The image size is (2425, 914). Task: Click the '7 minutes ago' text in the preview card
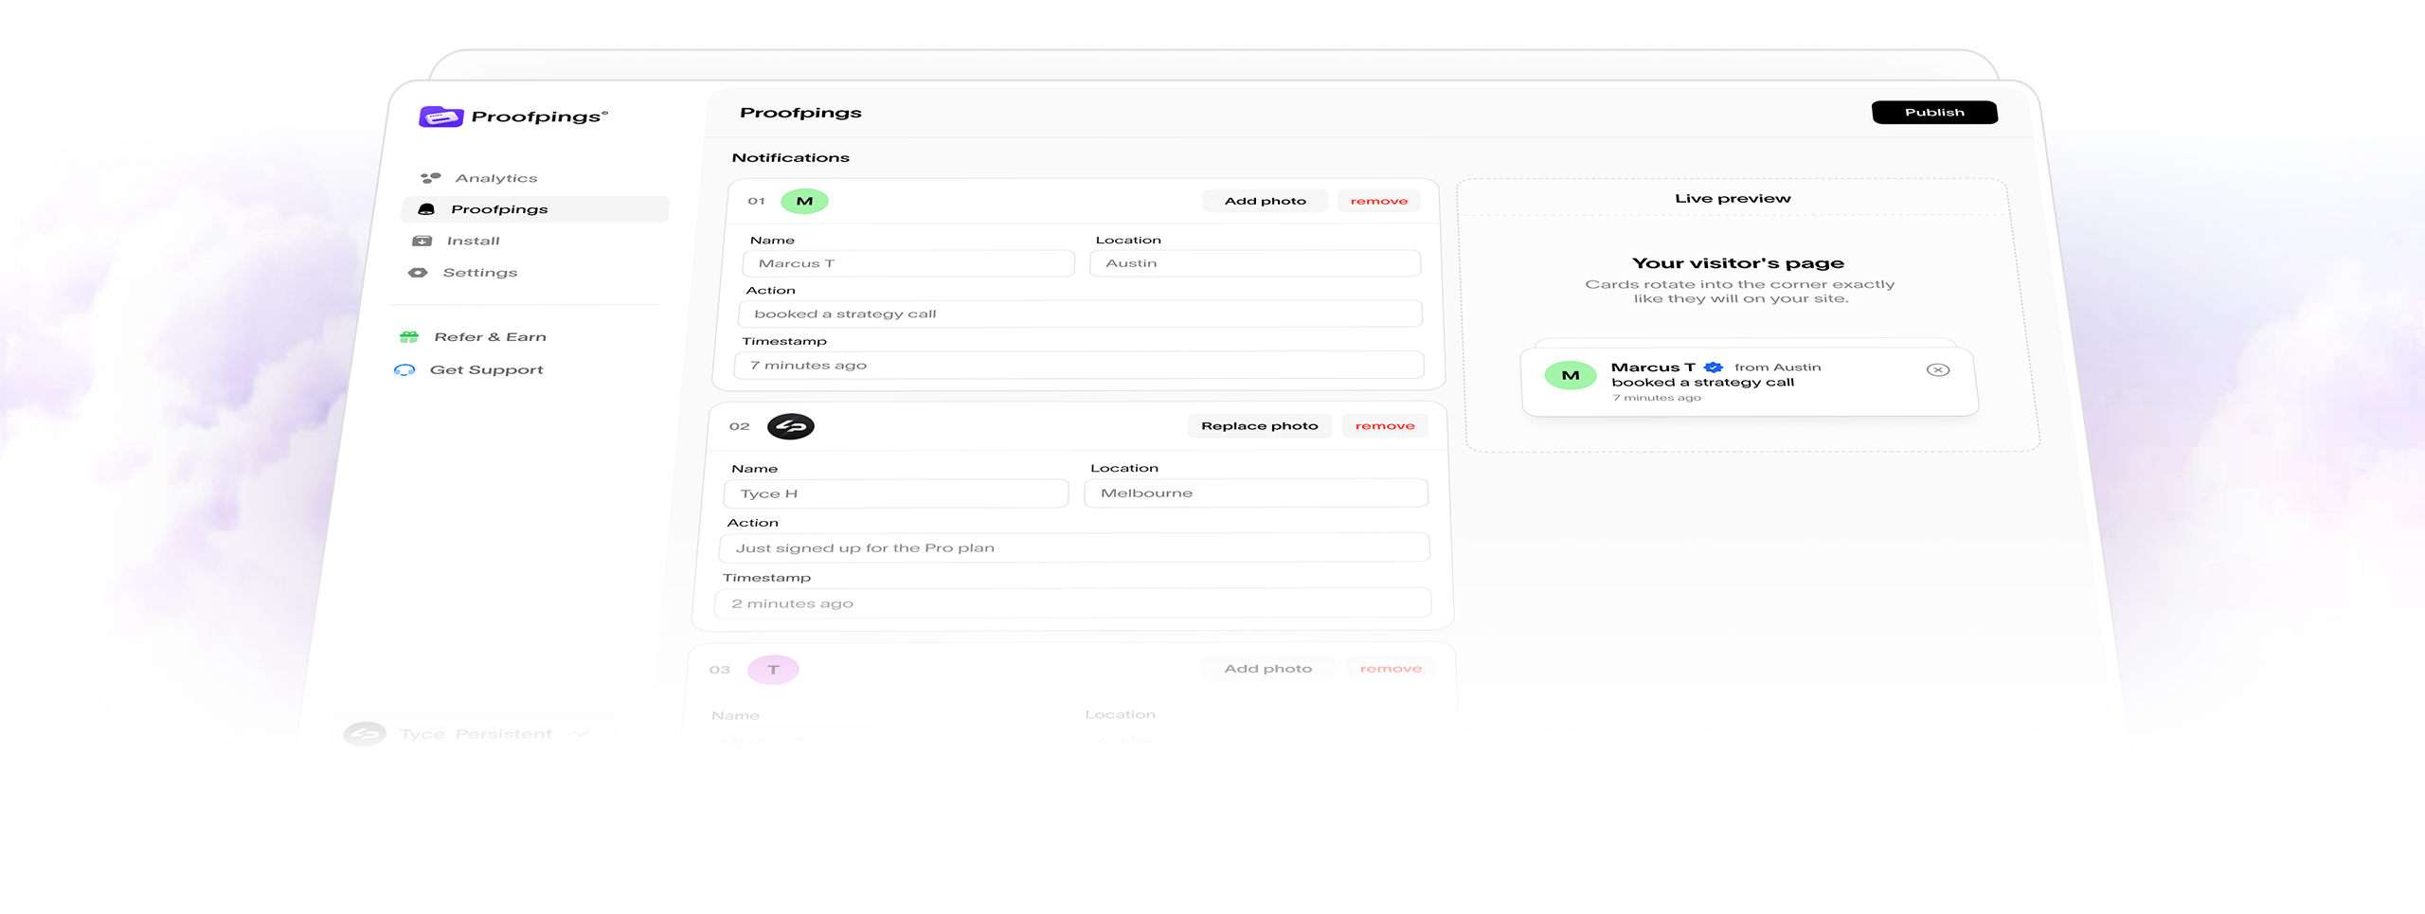[x=1657, y=398]
